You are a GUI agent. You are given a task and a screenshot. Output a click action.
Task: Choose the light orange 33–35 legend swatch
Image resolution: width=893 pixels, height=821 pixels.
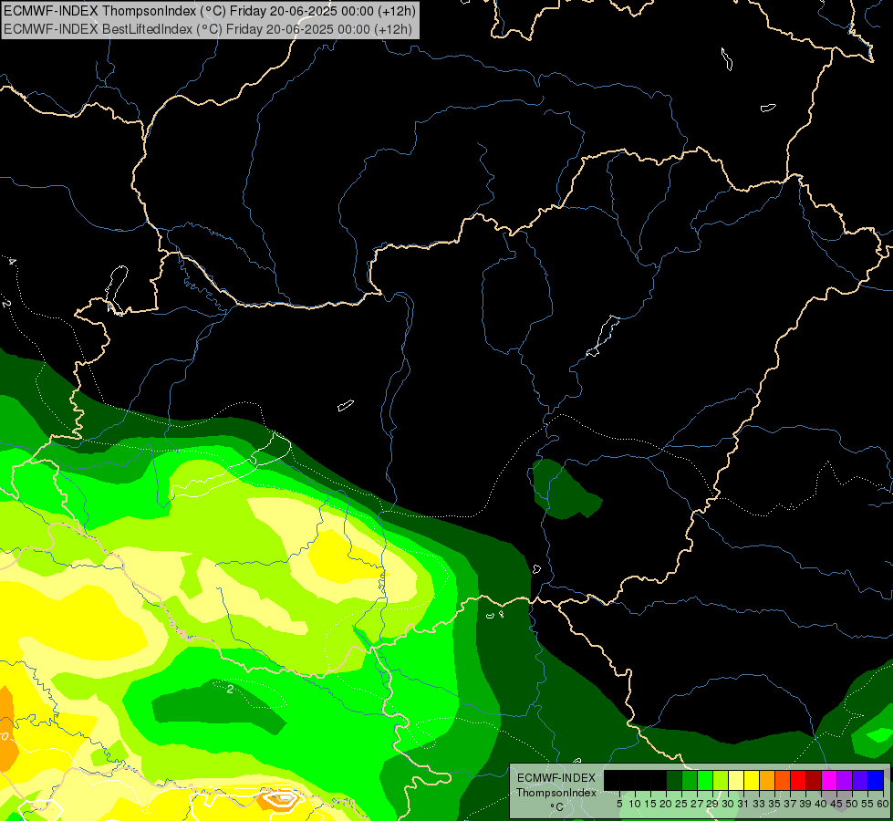tap(767, 780)
